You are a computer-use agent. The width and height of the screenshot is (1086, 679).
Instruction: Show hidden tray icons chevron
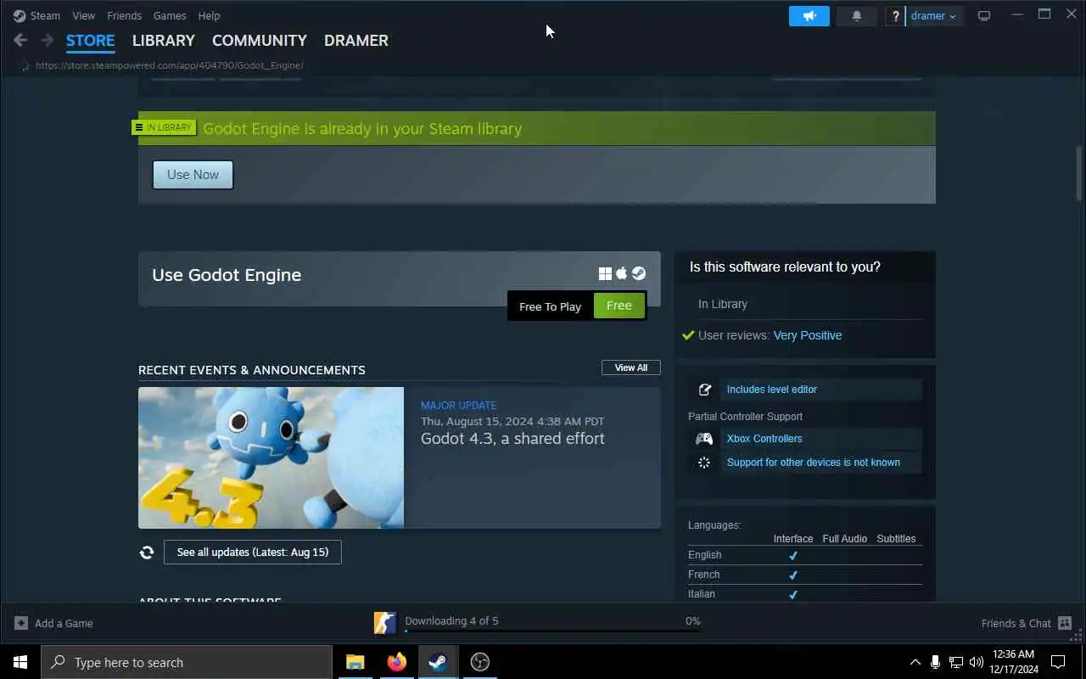[x=915, y=662]
